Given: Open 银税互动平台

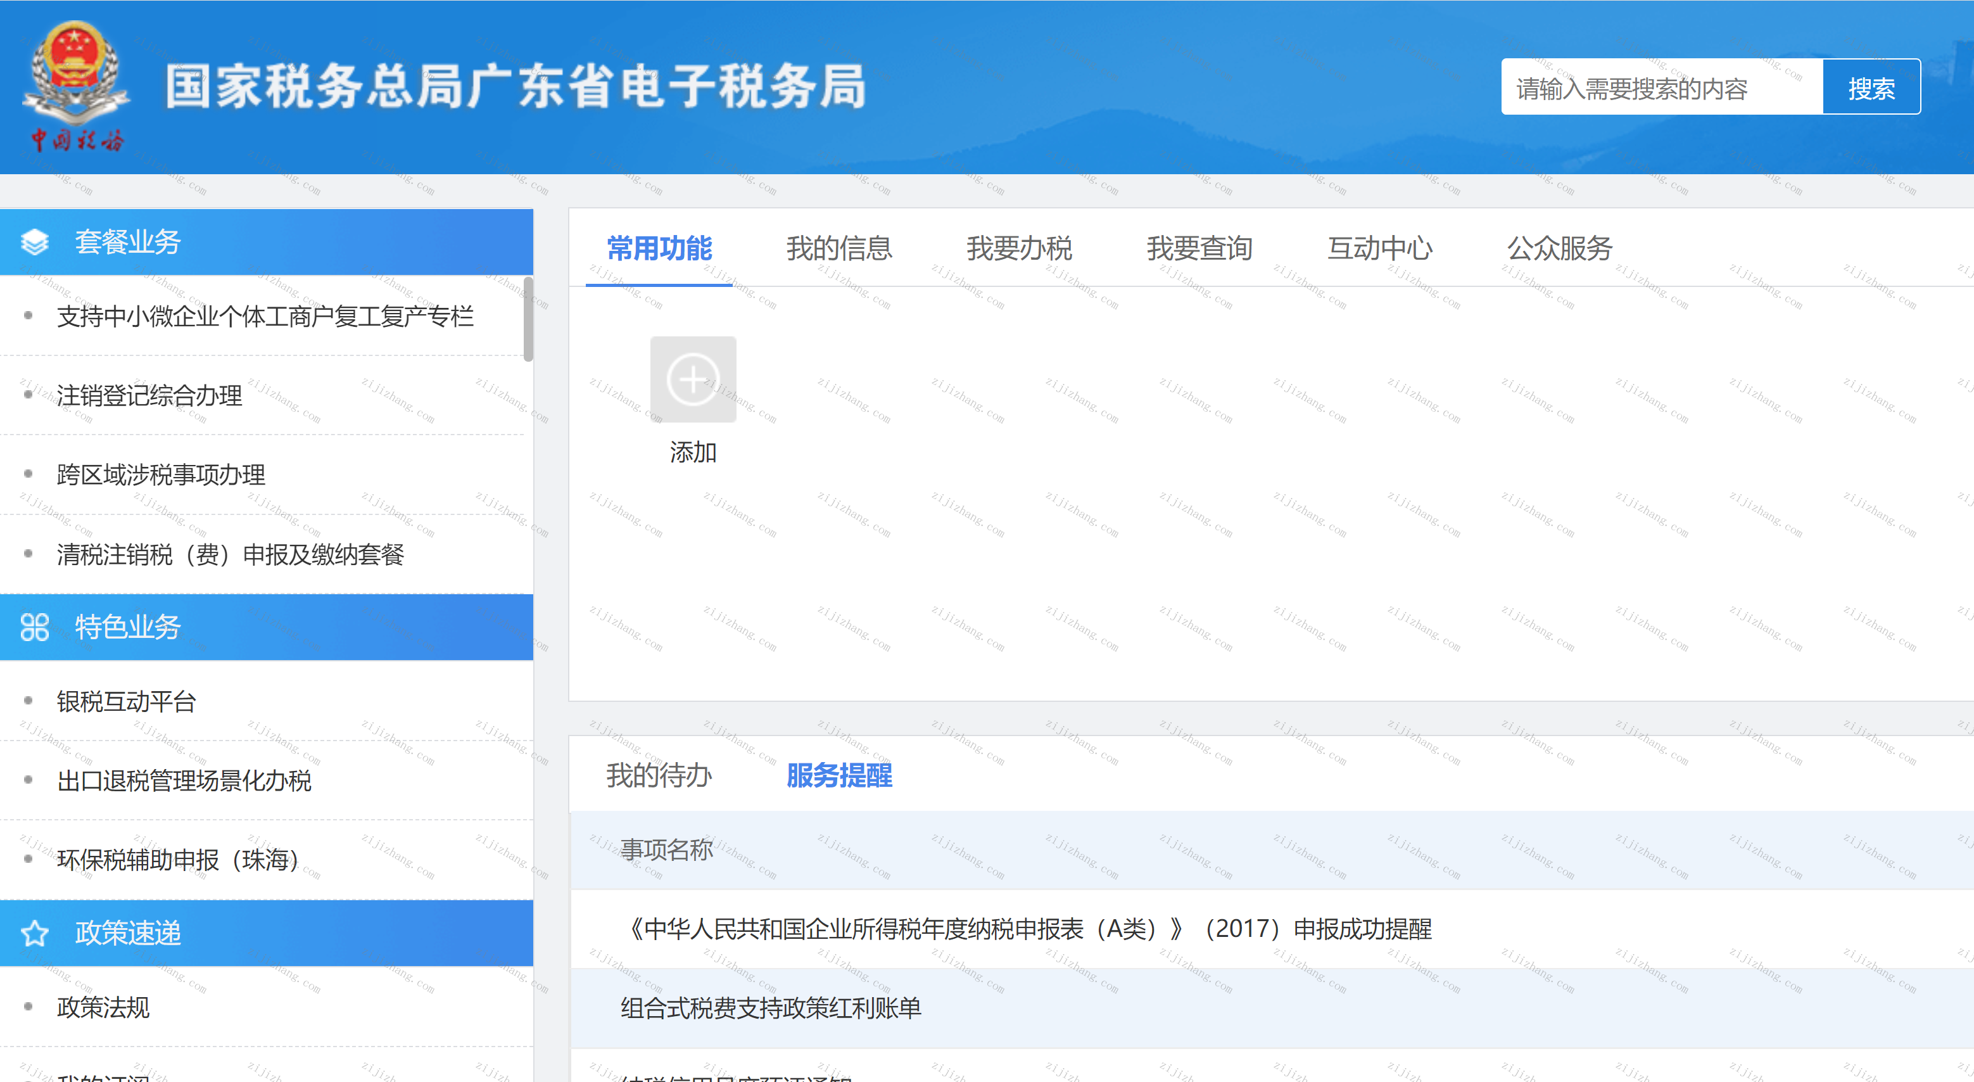Looking at the screenshot, I should 127,702.
